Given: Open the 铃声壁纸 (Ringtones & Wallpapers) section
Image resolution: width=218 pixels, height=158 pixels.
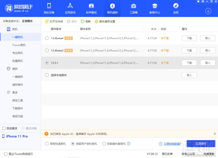Looking at the screenshot, I should tap(91, 8).
